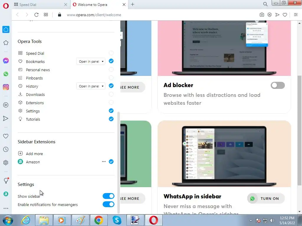
Task: Enable the Pinboards checkbox
Action: click(111, 78)
